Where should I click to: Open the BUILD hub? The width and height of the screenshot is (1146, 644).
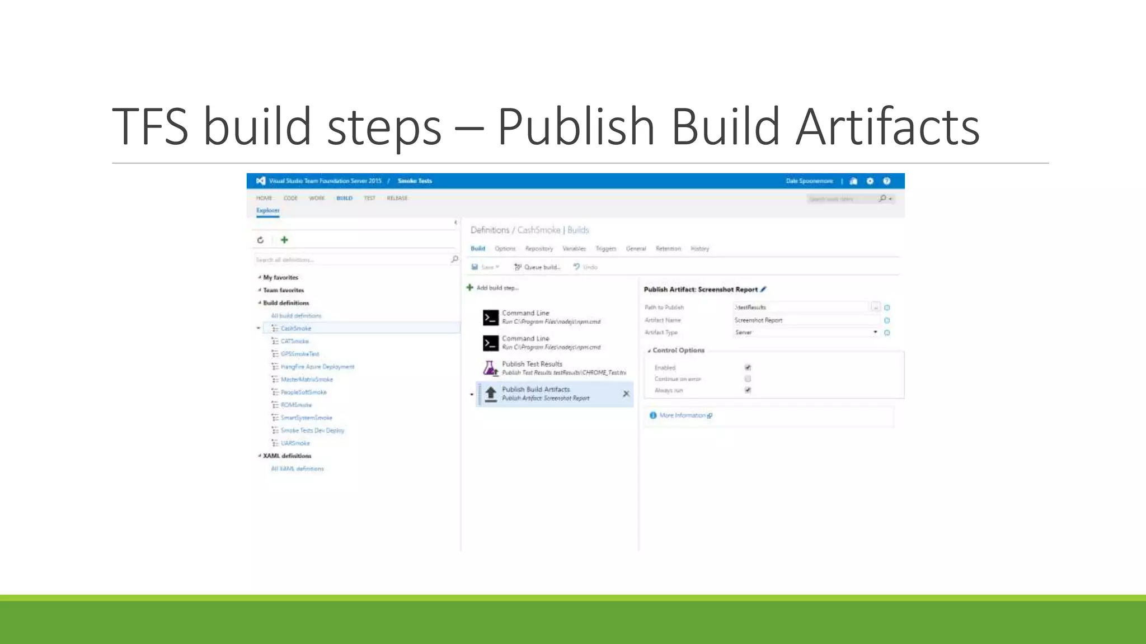(344, 198)
